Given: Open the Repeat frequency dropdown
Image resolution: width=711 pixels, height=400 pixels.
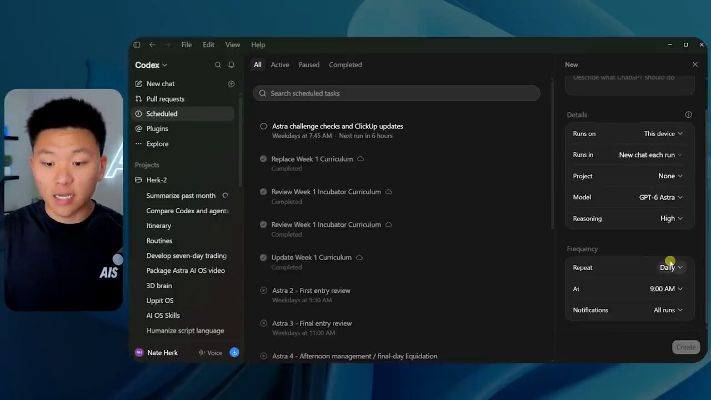Looking at the screenshot, I should [x=672, y=268].
